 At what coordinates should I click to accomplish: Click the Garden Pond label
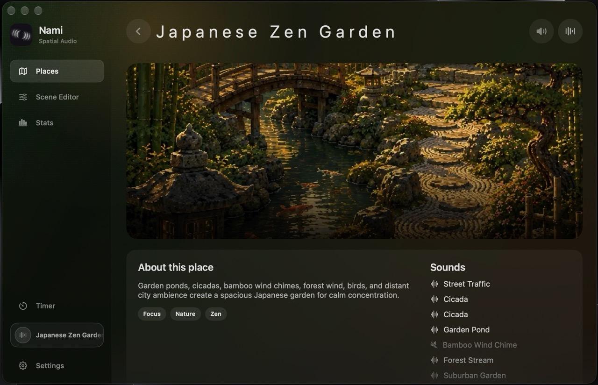tap(467, 329)
